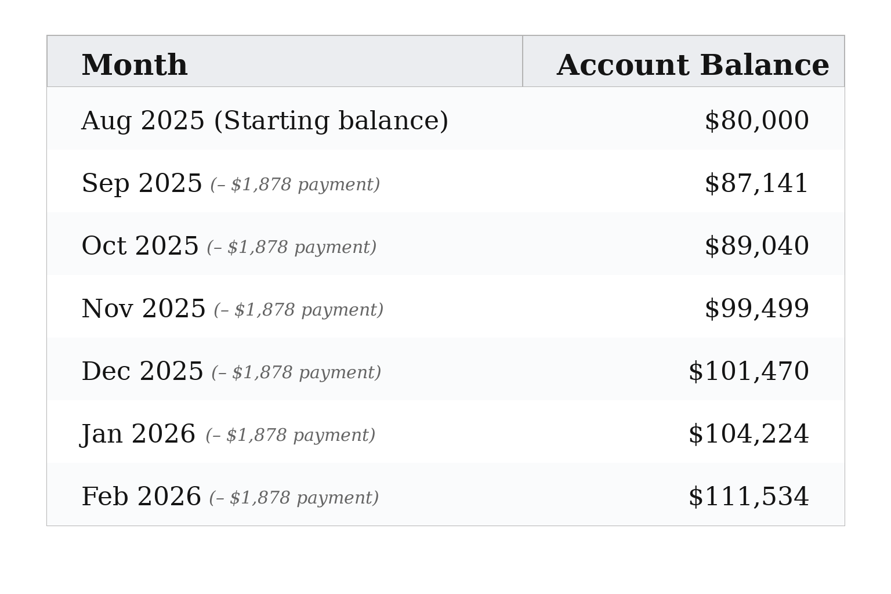
Task: Select the Dec 2025 month label
Action: 142,372
